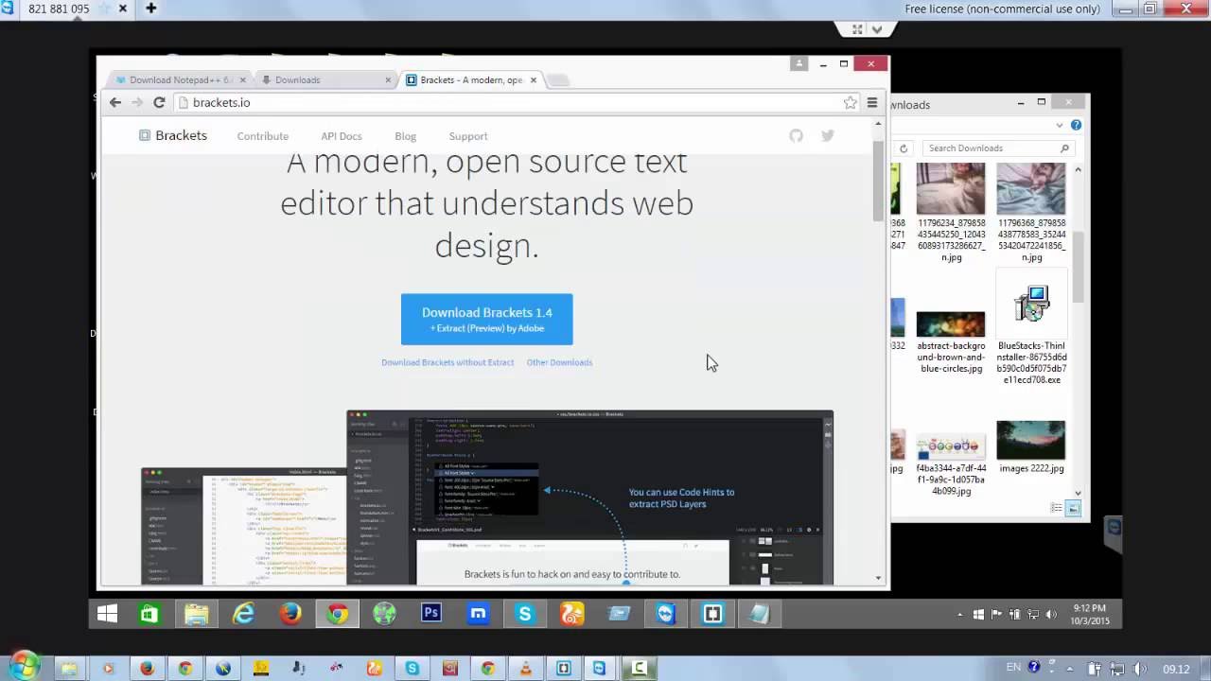Open the Twitter icon on Brackets page
1211x681 pixels.
(x=828, y=135)
